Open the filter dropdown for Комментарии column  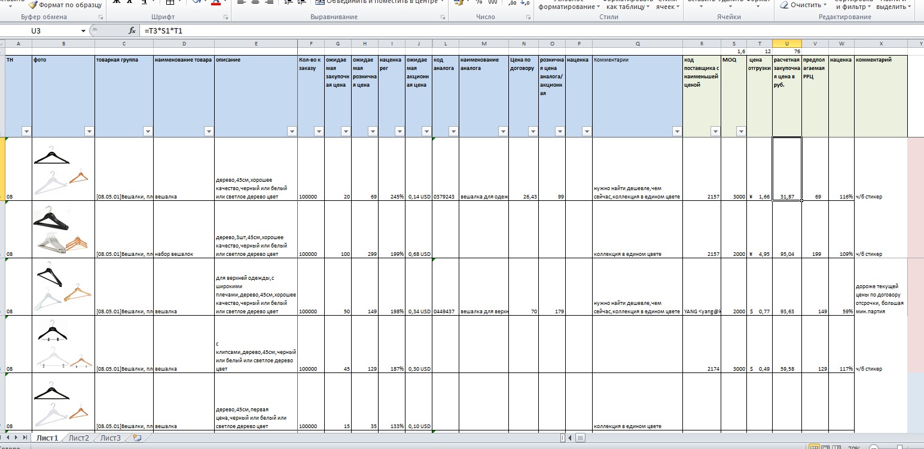[x=676, y=131]
